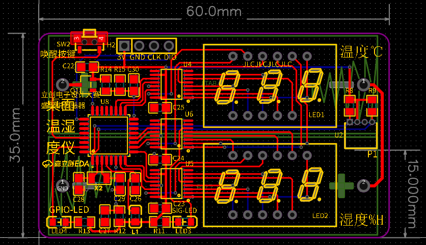Click round pad 2 left of Q1

click(62, 85)
